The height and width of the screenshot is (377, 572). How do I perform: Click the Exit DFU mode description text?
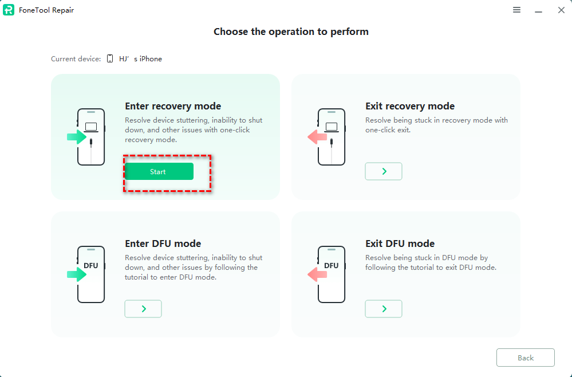431,262
